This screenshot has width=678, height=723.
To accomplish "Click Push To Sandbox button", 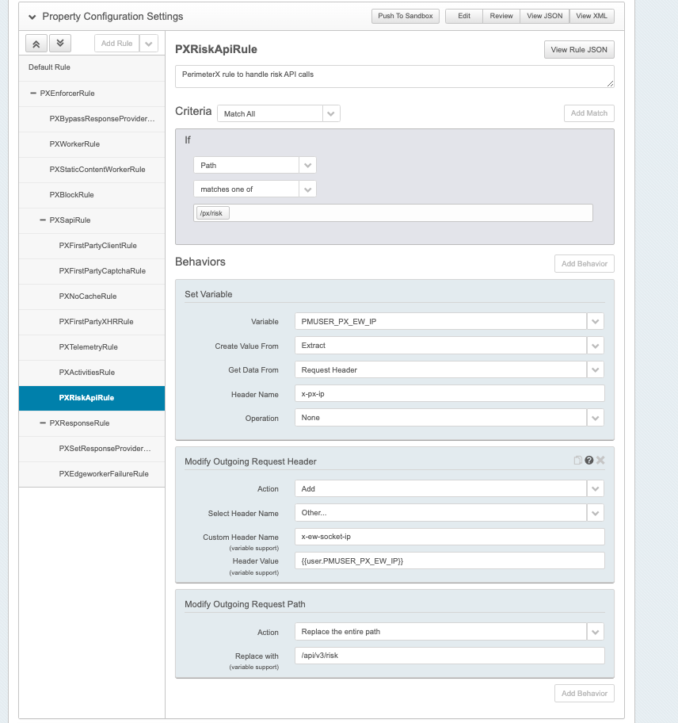I will [406, 16].
